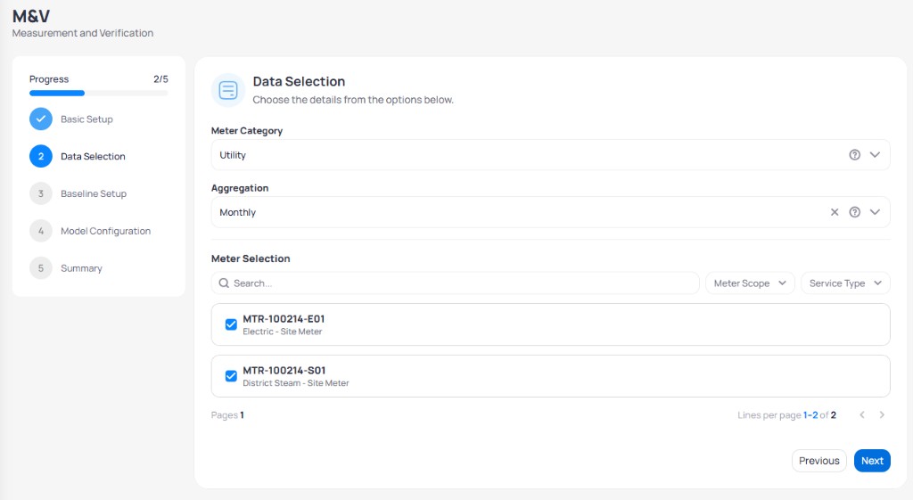Clear the Monthly aggregation selection
This screenshot has width=913, height=500.
835,212
